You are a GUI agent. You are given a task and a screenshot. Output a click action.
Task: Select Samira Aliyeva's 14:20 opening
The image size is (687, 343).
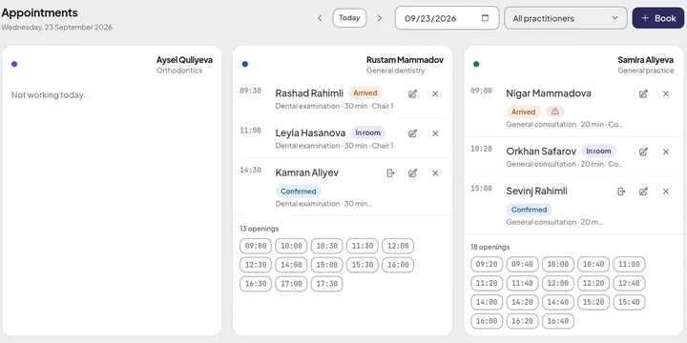(522, 302)
